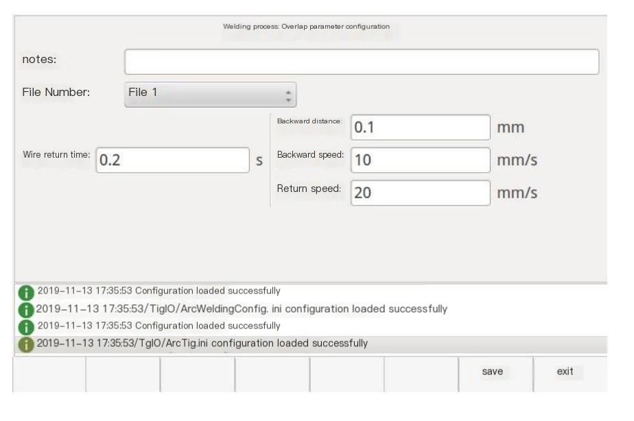Select the third log entry in the list
The width and height of the screenshot is (634, 421).
coord(158,326)
